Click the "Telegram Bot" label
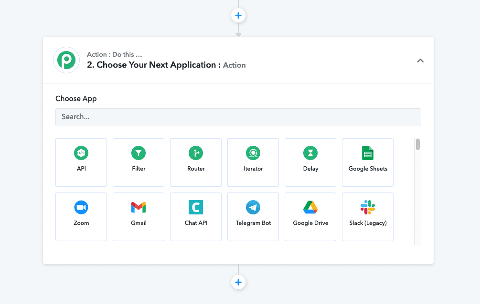 (253, 223)
